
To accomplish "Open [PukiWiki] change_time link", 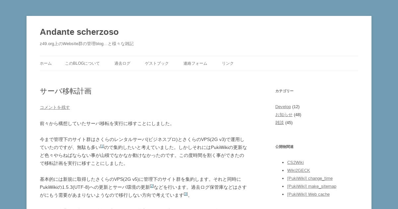I will 310,178.
